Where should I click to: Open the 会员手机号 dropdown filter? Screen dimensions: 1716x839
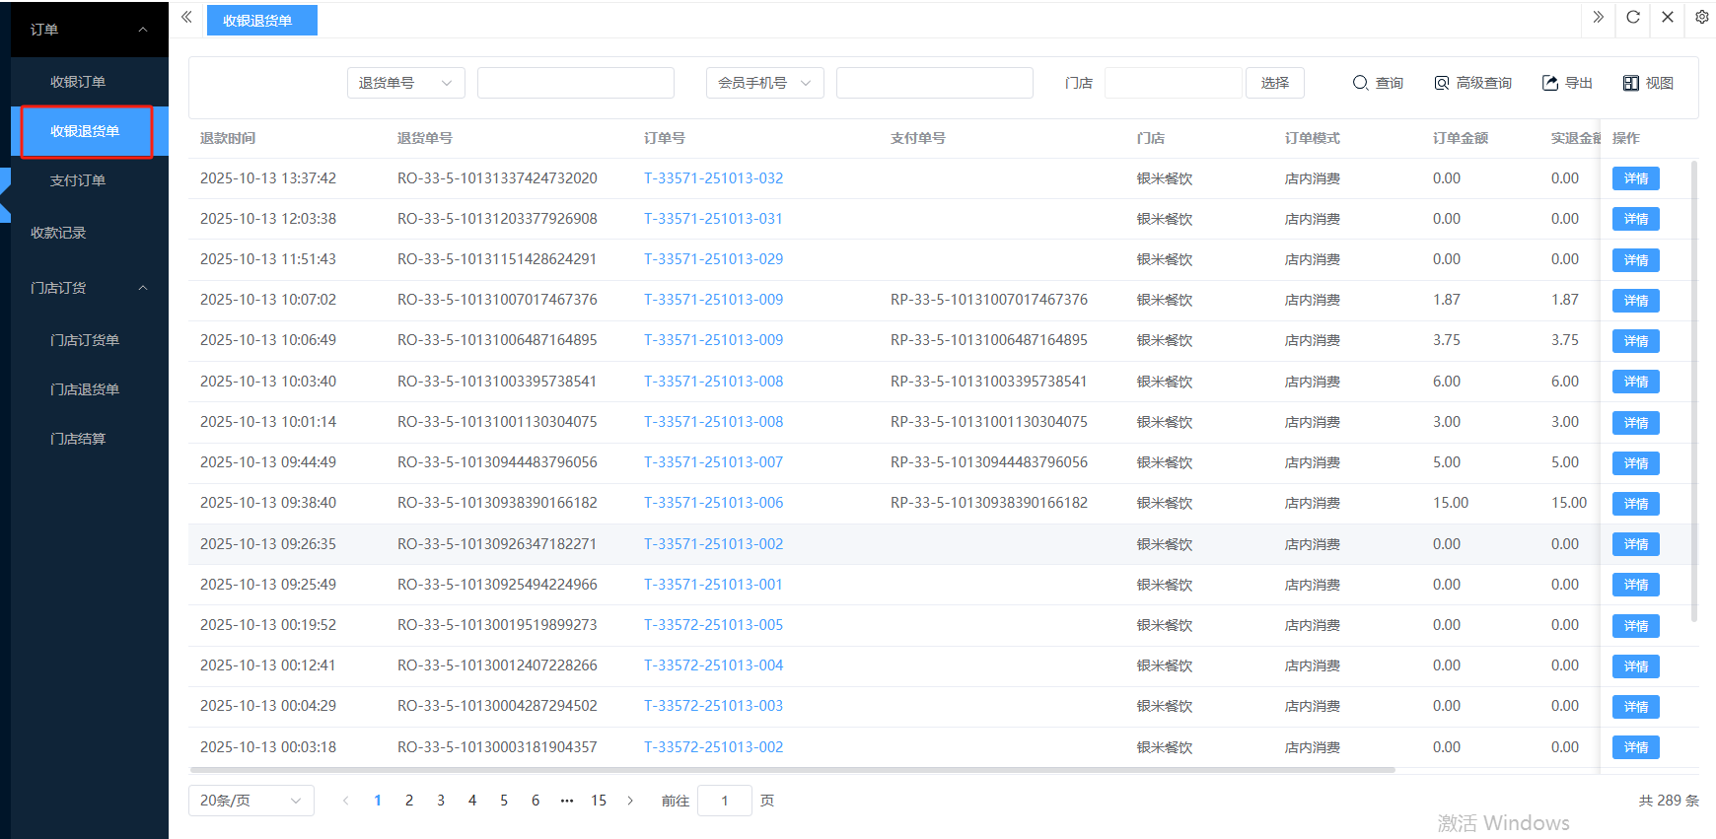pos(764,83)
